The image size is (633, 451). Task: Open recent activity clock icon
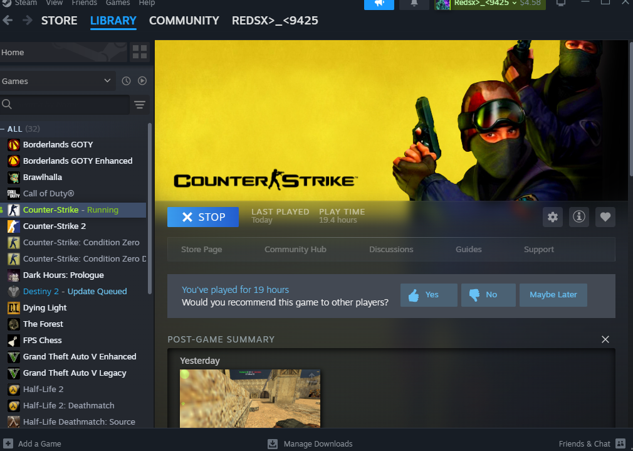tap(126, 81)
